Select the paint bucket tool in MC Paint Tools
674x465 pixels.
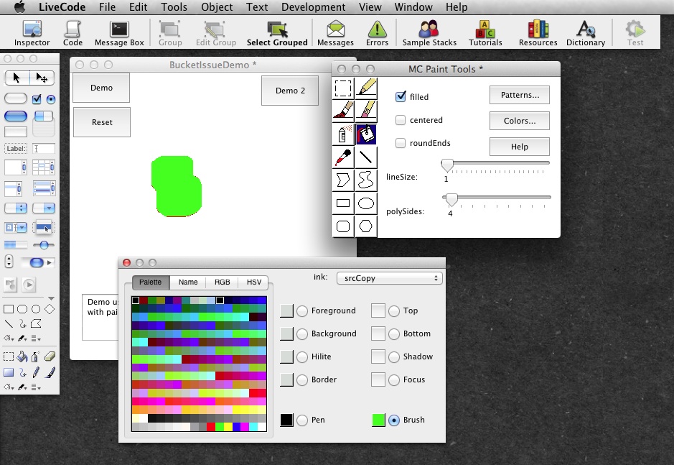point(366,134)
